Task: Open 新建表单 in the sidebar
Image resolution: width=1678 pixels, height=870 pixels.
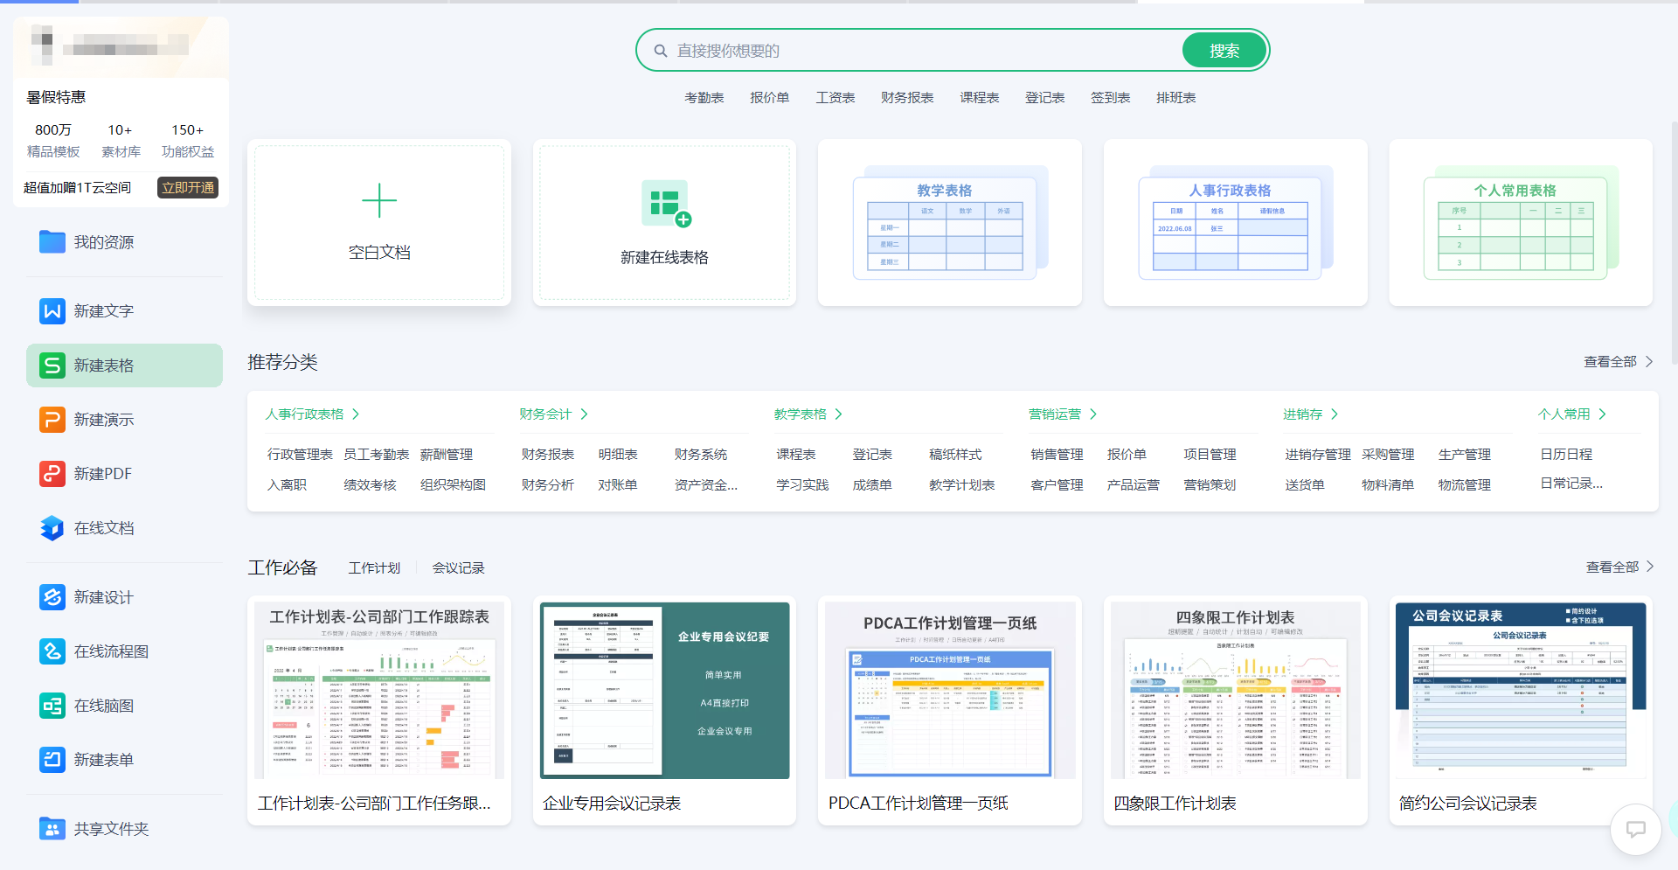Action: click(104, 759)
